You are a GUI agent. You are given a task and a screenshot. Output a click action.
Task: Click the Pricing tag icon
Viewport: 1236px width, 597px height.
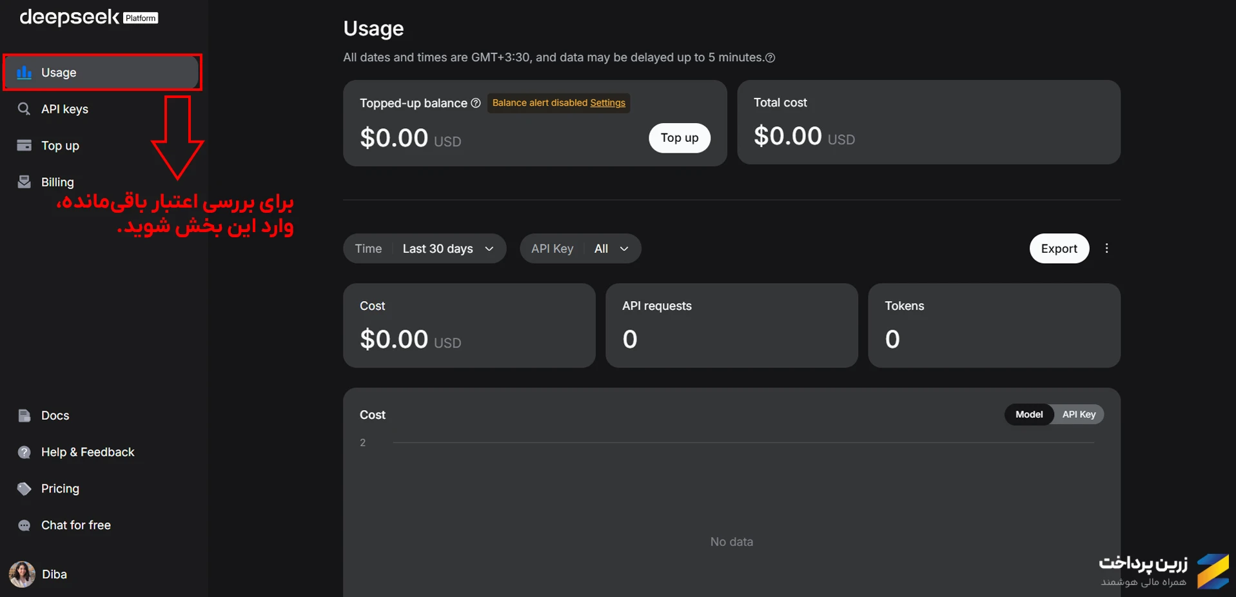pyautogui.click(x=24, y=489)
